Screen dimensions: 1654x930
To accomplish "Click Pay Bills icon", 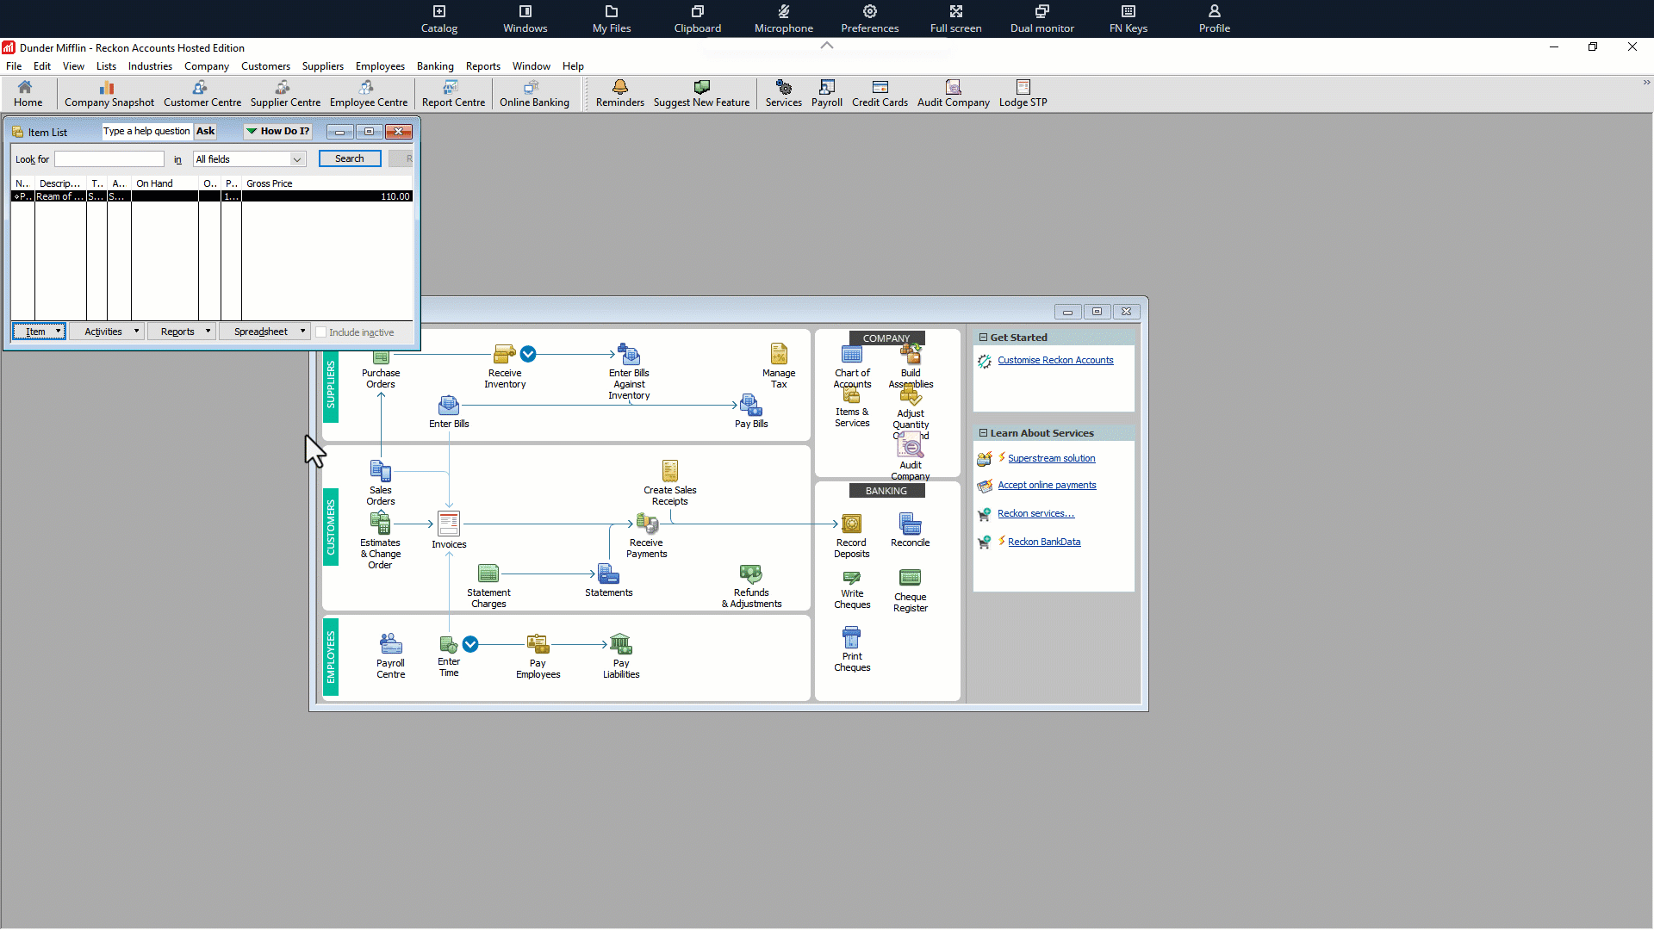I will tap(751, 412).
